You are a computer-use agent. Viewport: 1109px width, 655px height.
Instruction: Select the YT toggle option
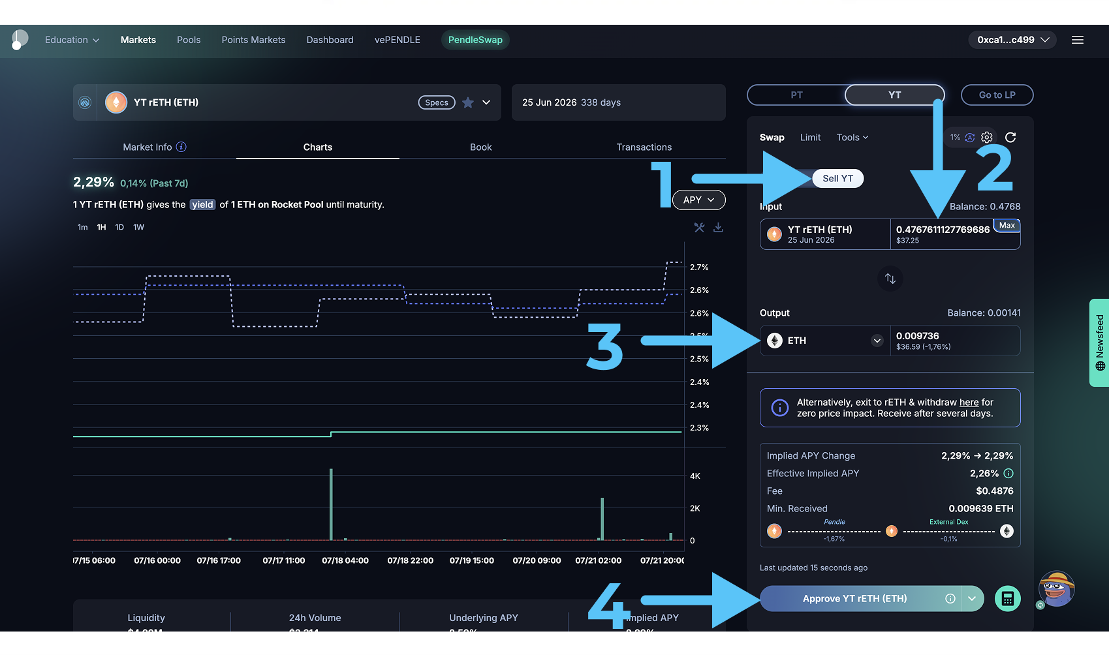(x=894, y=95)
